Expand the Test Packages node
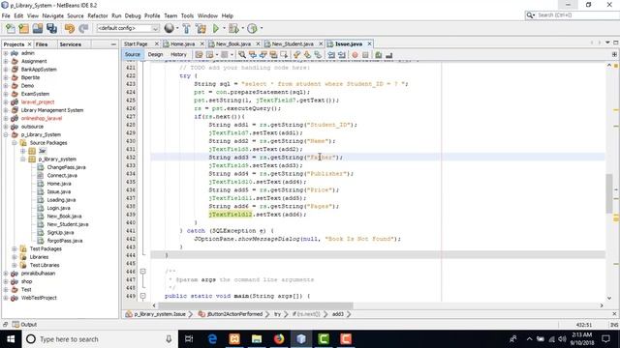This screenshot has height=348, width=620. 15,248
